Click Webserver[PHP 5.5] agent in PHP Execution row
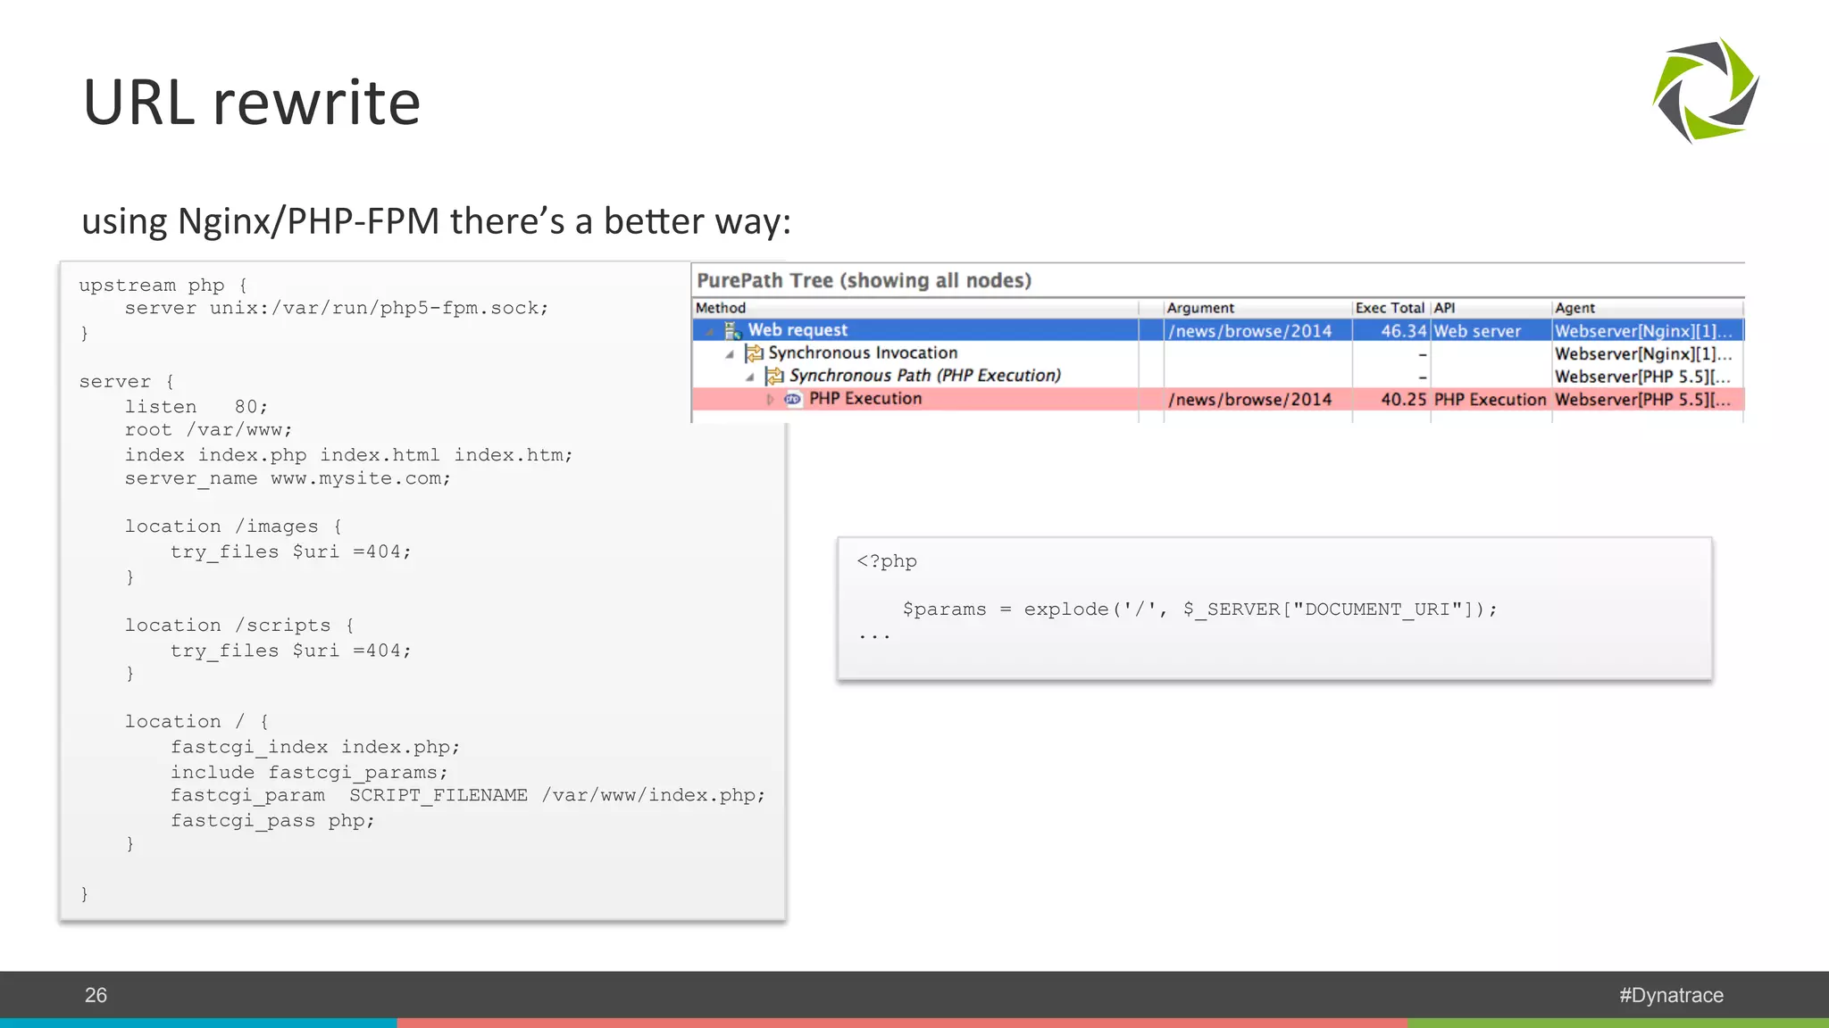 click(x=1643, y=400)
